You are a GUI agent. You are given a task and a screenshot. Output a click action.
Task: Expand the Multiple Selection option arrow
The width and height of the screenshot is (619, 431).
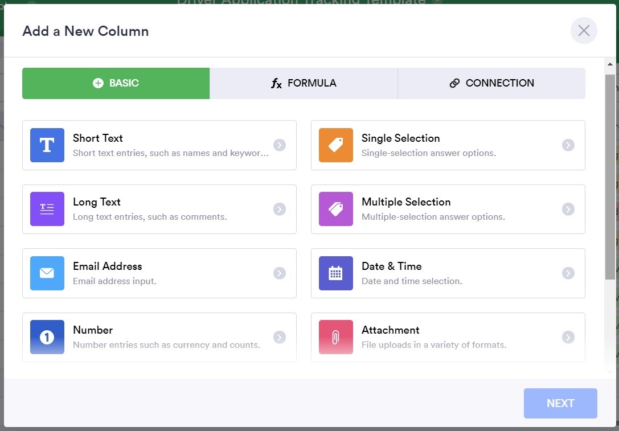click(x=568, y=209)
